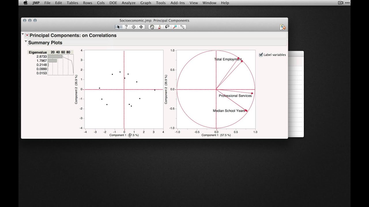Open the Edit menu
Viewport: 369px width, 207px height.
click(59, 3)
